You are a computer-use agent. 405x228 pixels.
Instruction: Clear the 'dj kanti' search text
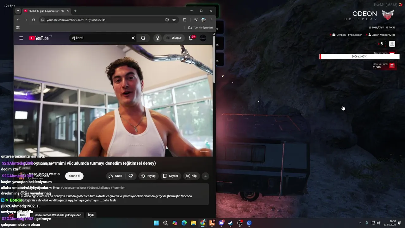(x=133, y=38)
